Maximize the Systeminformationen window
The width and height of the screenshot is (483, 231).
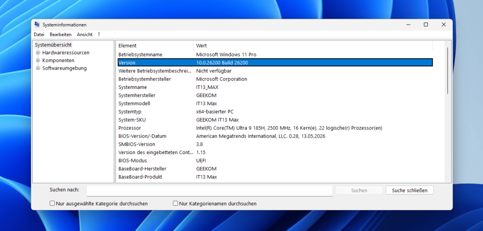[x=426, y=25]
